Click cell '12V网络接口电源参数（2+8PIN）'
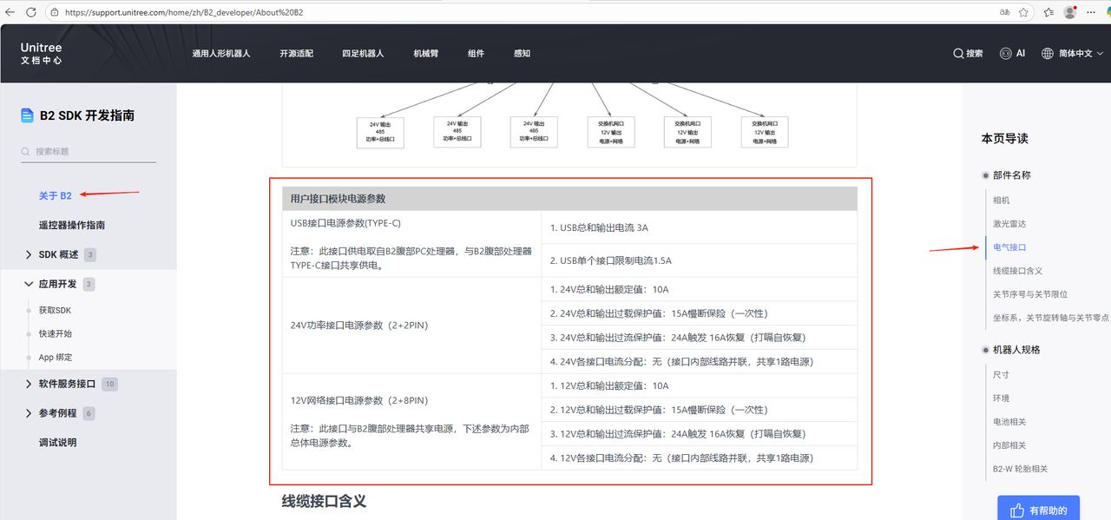Viewport: 1111px width, 520px height. pos(411,421)
